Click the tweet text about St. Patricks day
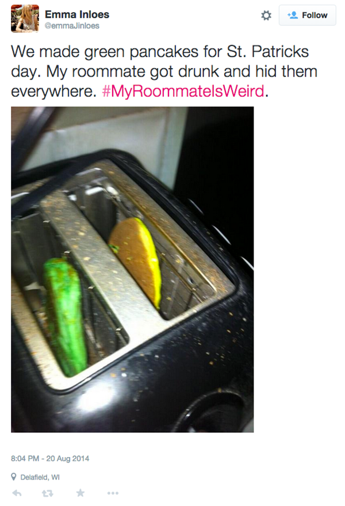The image size is (345, 506). [164, 71]
